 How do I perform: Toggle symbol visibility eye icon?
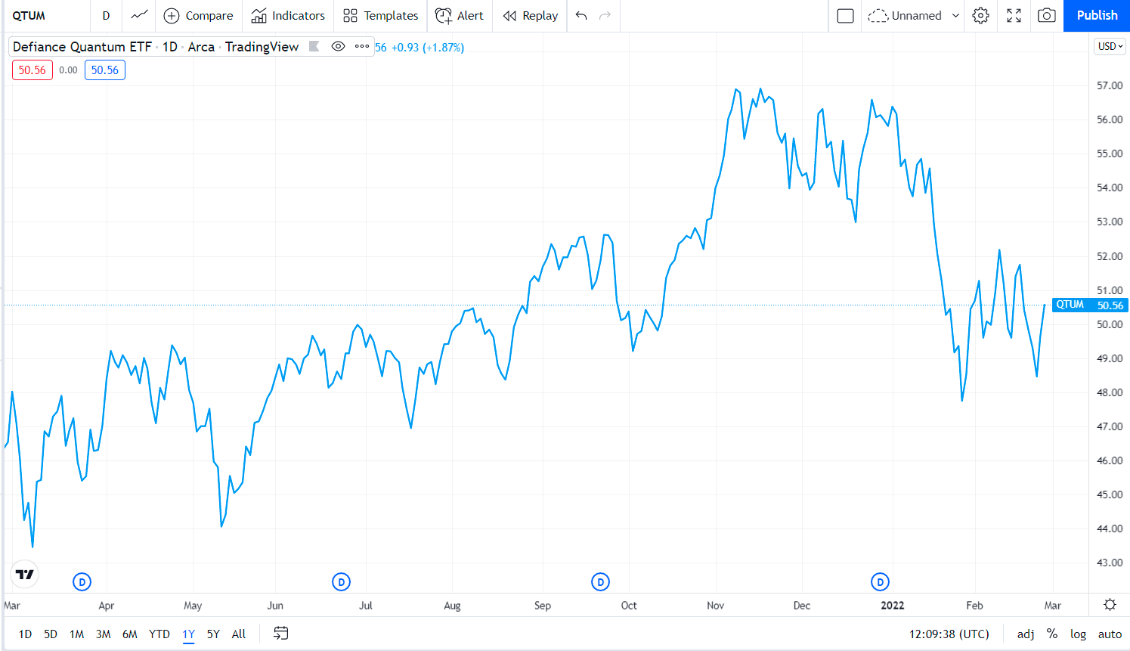pyautogui.click(x=339, y=46)
